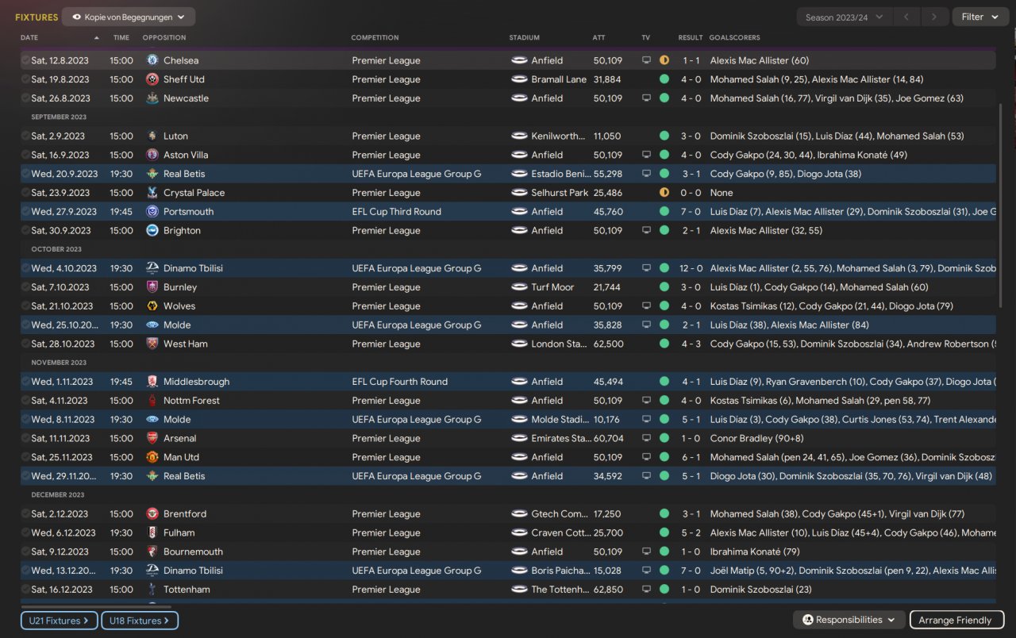1016x638 pixels.
Task: Click the Wolves club badge
Action: (152, 306)
